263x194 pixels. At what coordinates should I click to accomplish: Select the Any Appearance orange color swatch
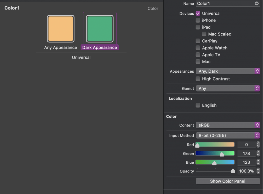point(61,29)
